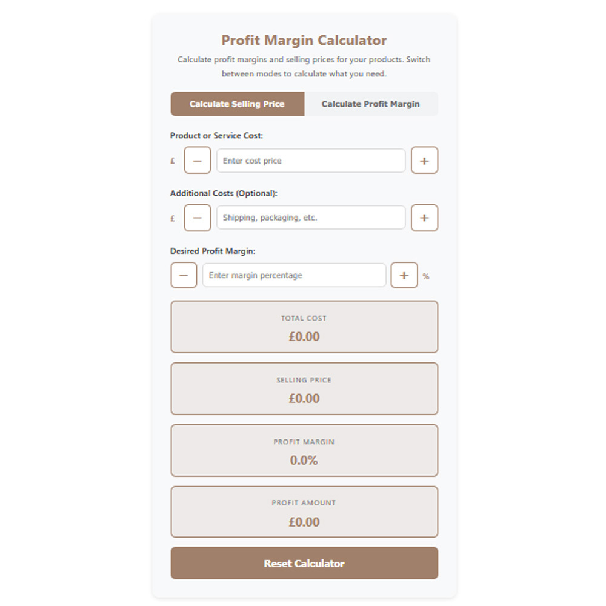Focus the Enter cost price field
Image resolution: width=606 pixels, height=606 pixels.
(x=310, y=161)
